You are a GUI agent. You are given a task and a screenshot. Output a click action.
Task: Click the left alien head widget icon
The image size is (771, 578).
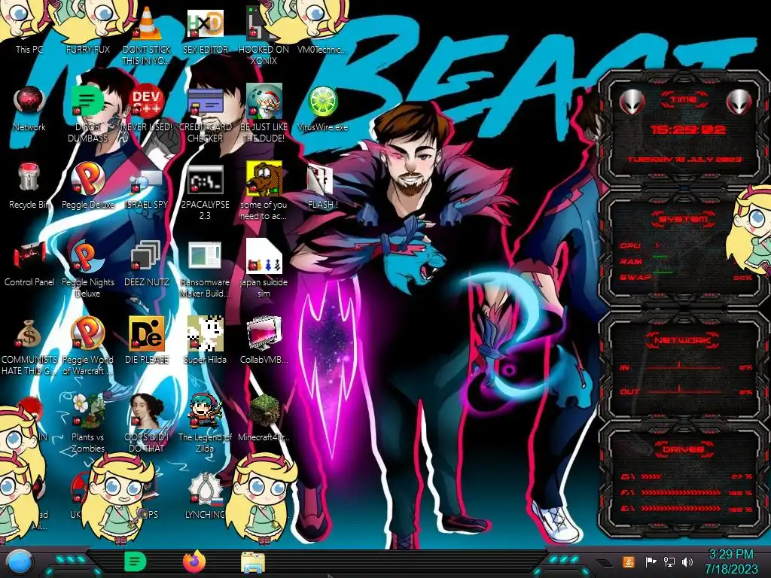pyautogui.click(x=632, y=102)
